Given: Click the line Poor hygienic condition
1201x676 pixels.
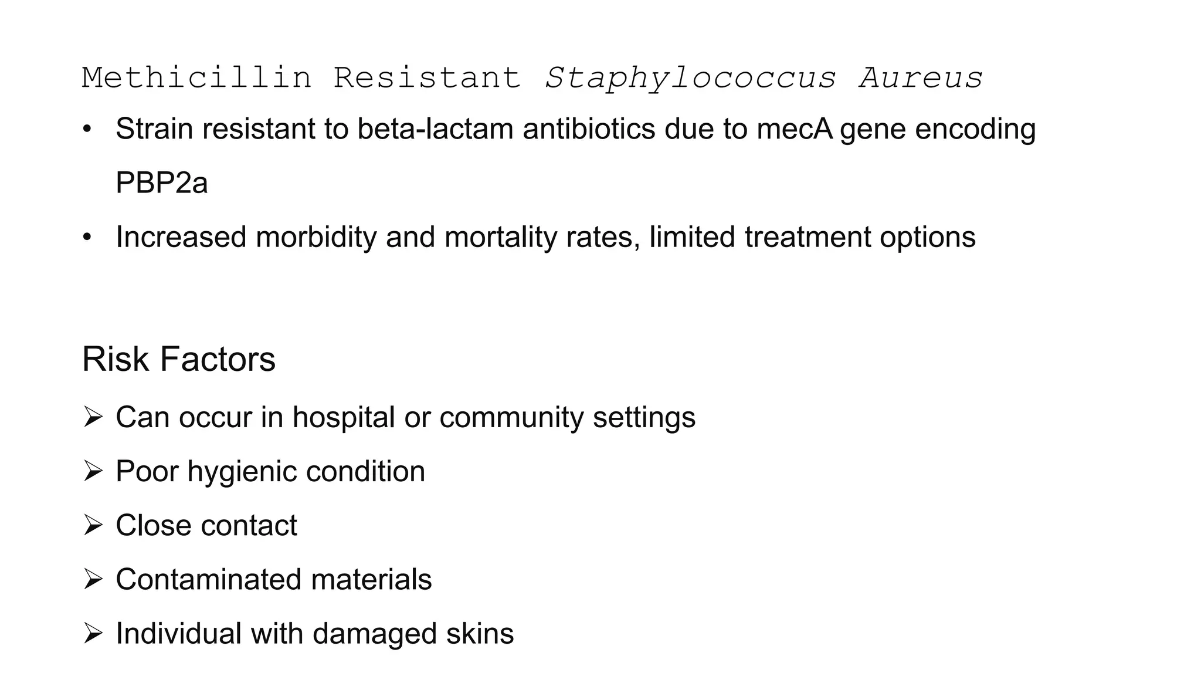Looking at the screenshot, I should (x=270, y=472).
